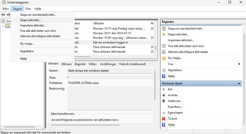246x134 pixels.
Task: Choose Skapa aktivitet in dropdown menu
Action: click(x=43, y=20)
